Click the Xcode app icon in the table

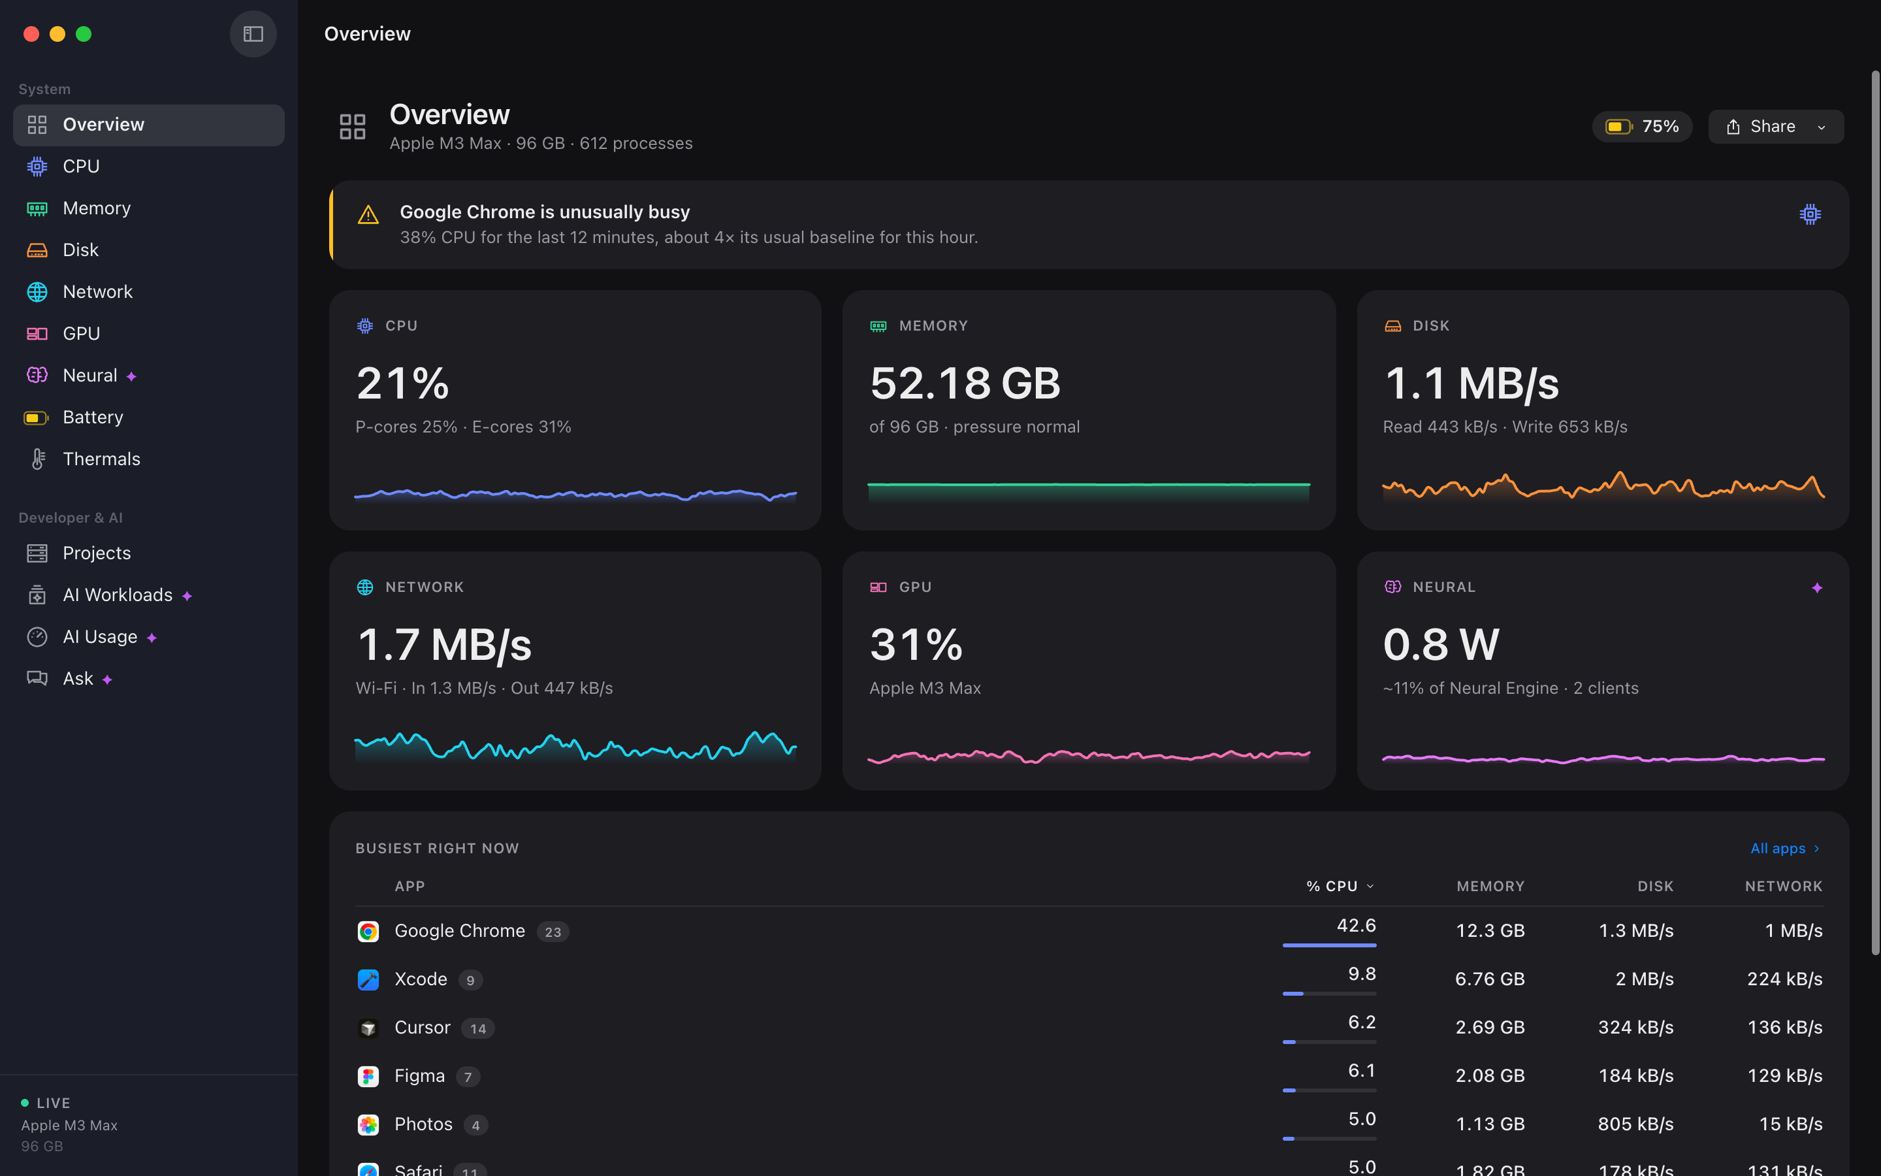tap(368, 979)
